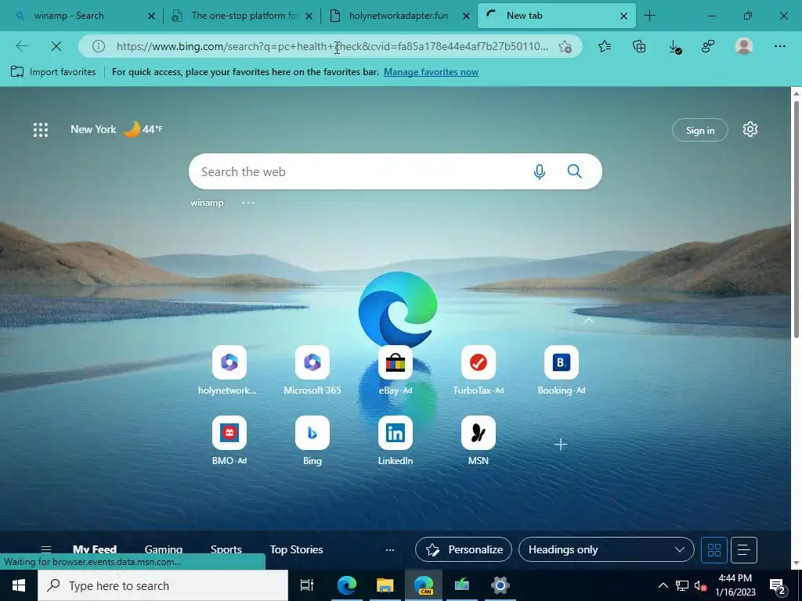
Task: Add this page to favorites star icon
Action: [565, 46]
